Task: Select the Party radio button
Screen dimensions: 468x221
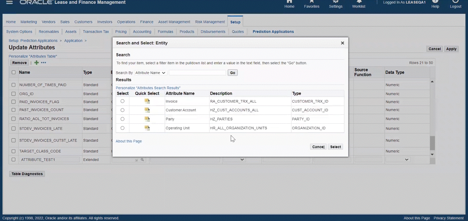Action: (123, 119)
